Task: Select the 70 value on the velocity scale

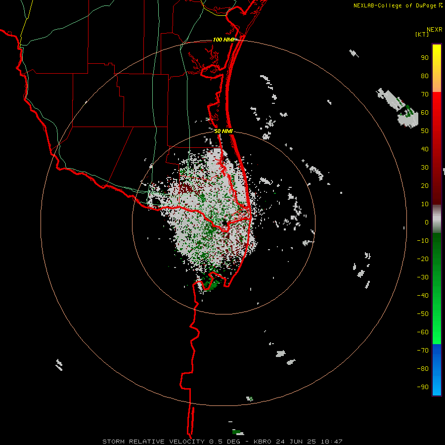Action: pos(425,94)
